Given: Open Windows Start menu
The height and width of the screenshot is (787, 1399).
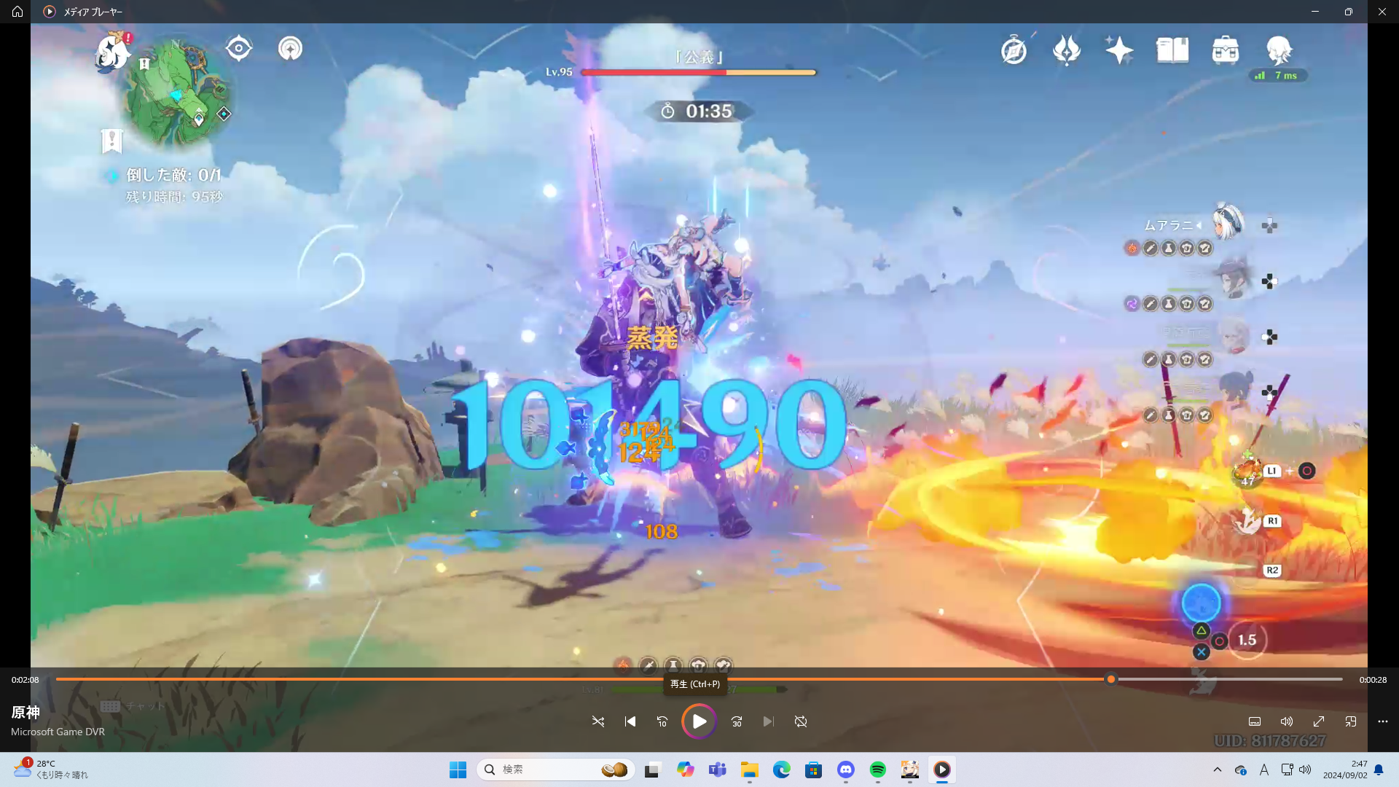Looking at the screenshot, I should tap(458, 770).
